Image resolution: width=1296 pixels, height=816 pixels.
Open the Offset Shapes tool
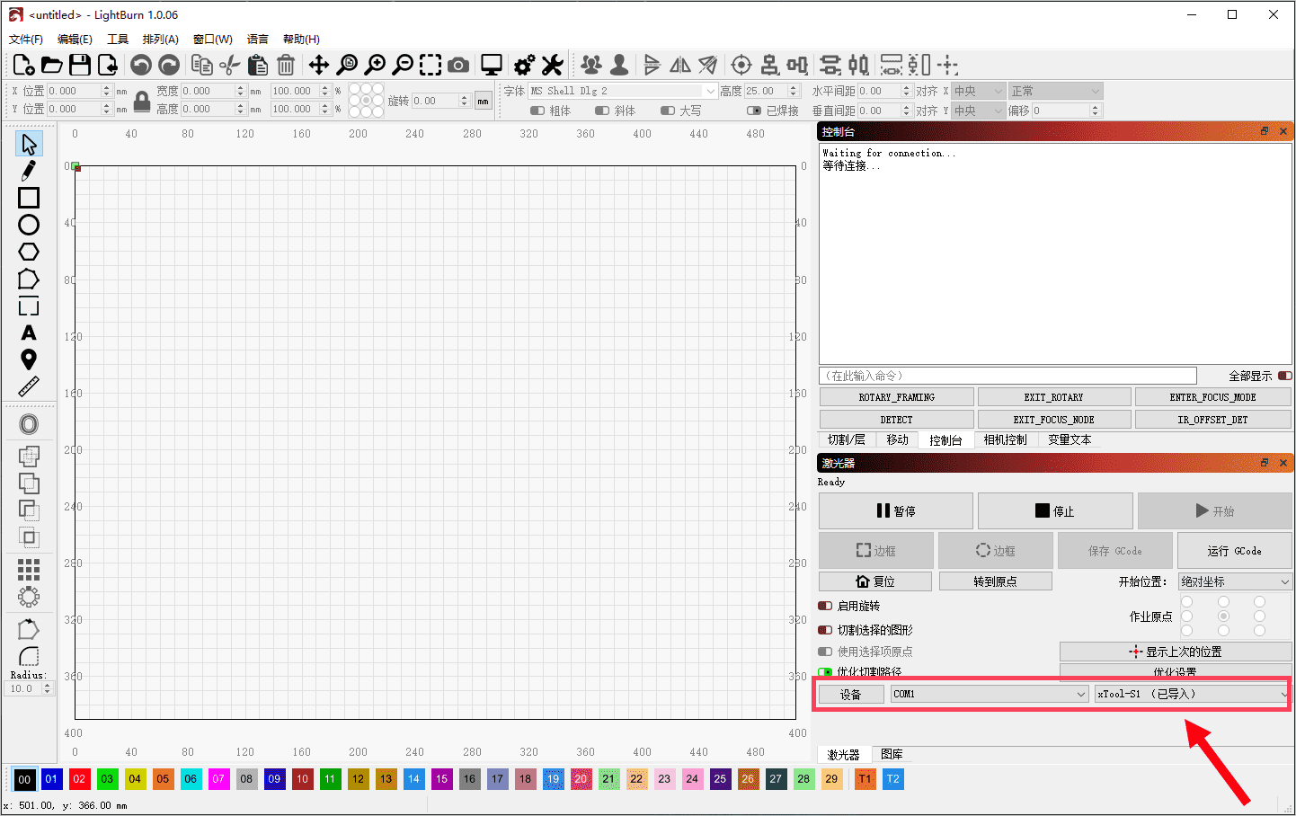29,424
